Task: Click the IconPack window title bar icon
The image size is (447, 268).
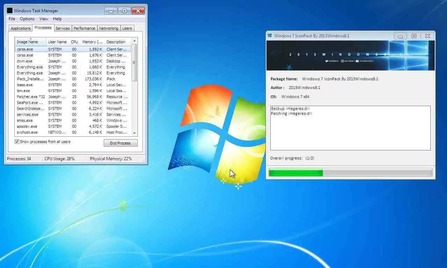Action: [x=270, y=36]
